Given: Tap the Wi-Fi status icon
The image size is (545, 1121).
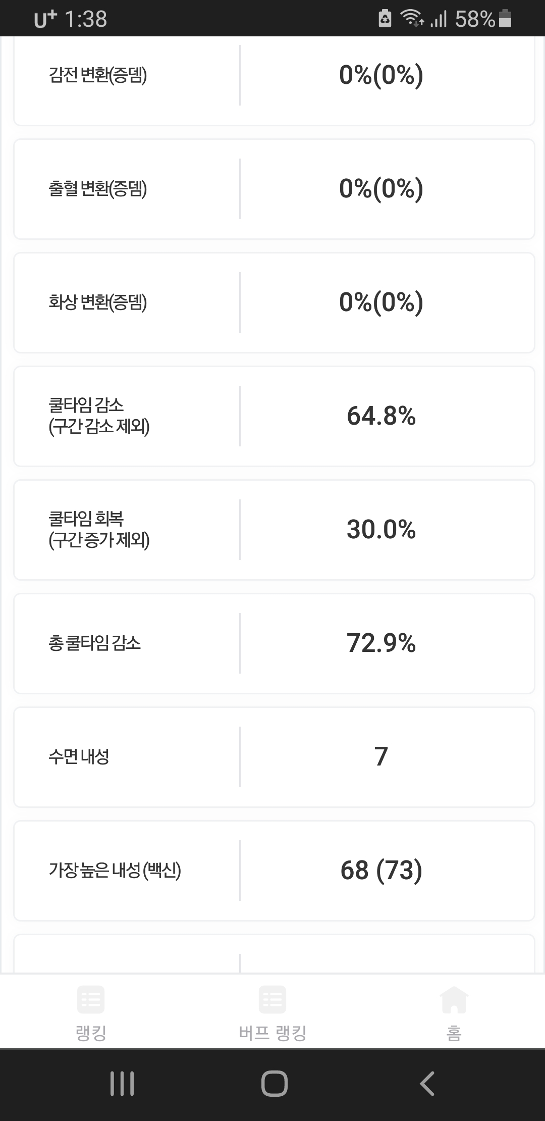Looking at the screenshot, I should (x=411, y=19).
